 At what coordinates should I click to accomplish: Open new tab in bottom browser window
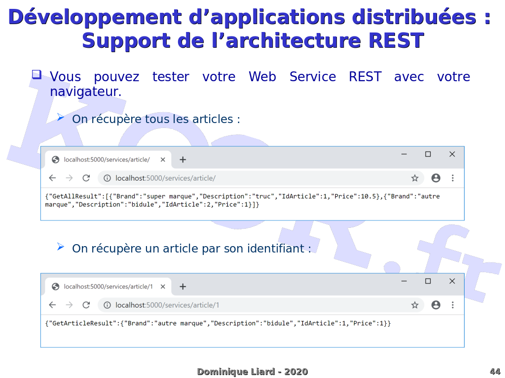pyautogui.click(x=182, y=286)
